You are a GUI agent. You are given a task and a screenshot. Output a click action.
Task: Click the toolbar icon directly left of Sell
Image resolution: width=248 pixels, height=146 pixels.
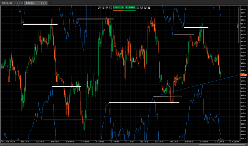[x=110, y=8]
